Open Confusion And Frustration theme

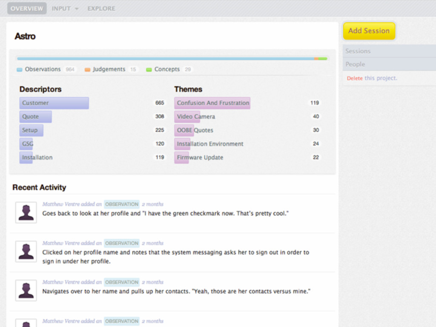tap(212, 103)
